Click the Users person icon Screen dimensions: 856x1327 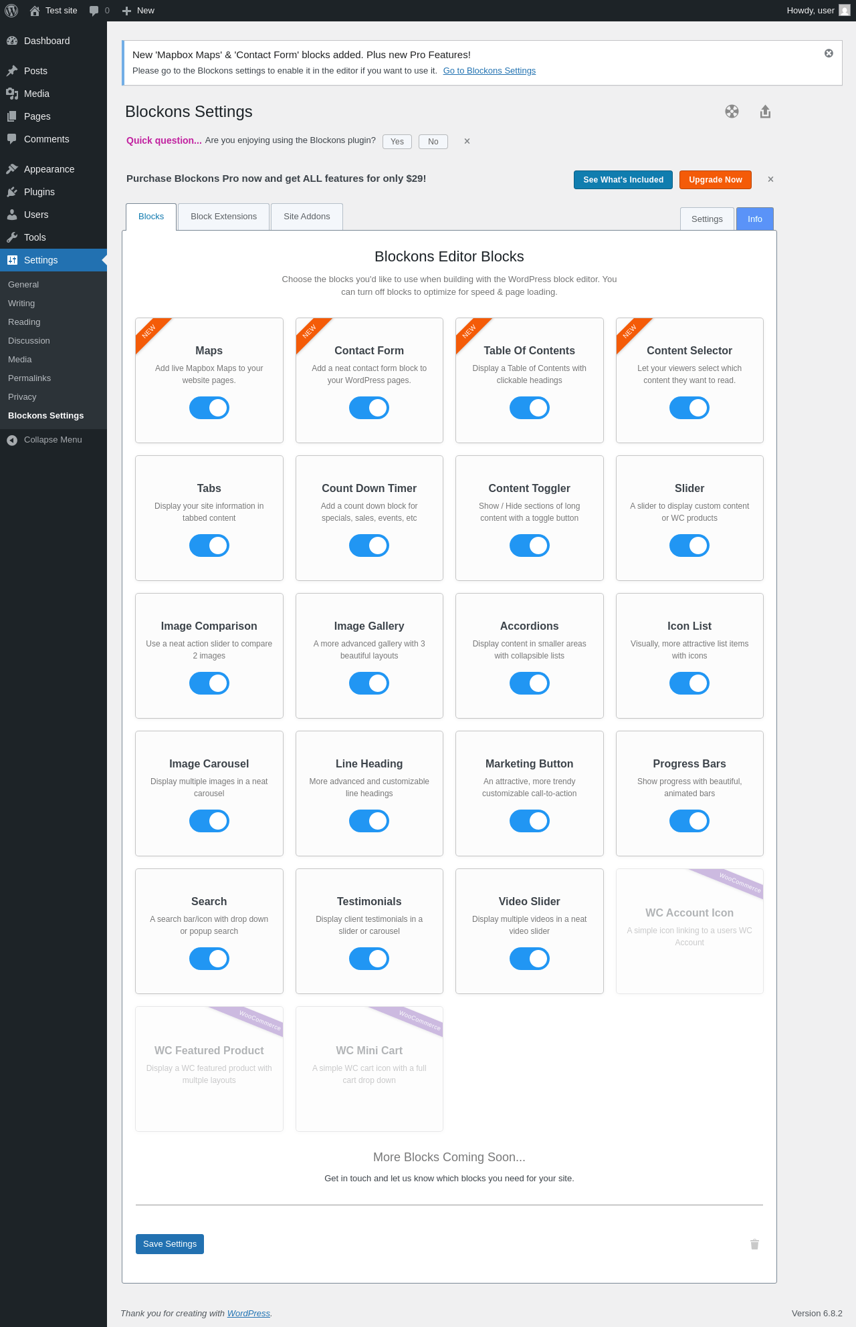tap(12, 215)
